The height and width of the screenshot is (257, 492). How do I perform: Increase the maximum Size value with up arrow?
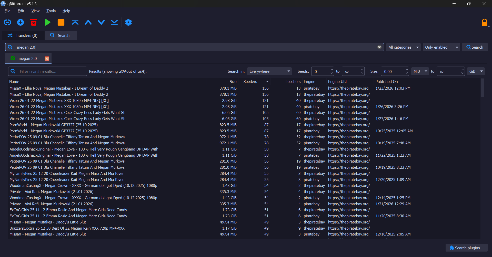(463, 69)
